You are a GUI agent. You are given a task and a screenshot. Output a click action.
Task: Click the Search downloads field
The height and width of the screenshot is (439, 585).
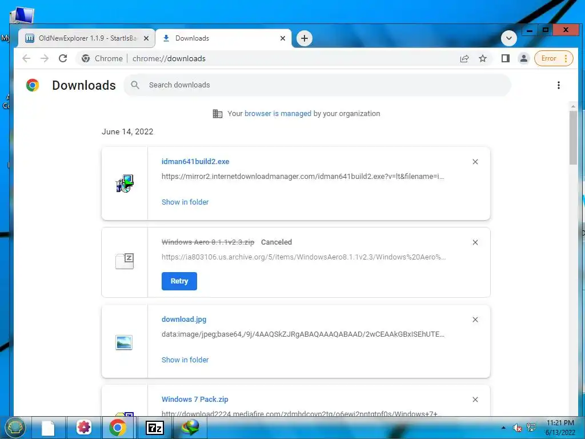pyautogui.click(x=317, y=85)
